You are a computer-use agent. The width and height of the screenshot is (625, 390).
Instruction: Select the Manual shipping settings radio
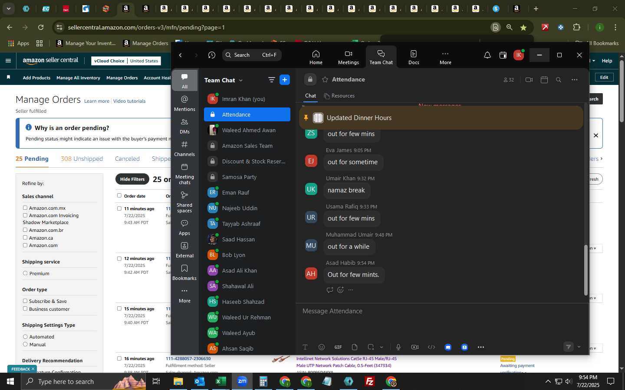tap(25, 344)
